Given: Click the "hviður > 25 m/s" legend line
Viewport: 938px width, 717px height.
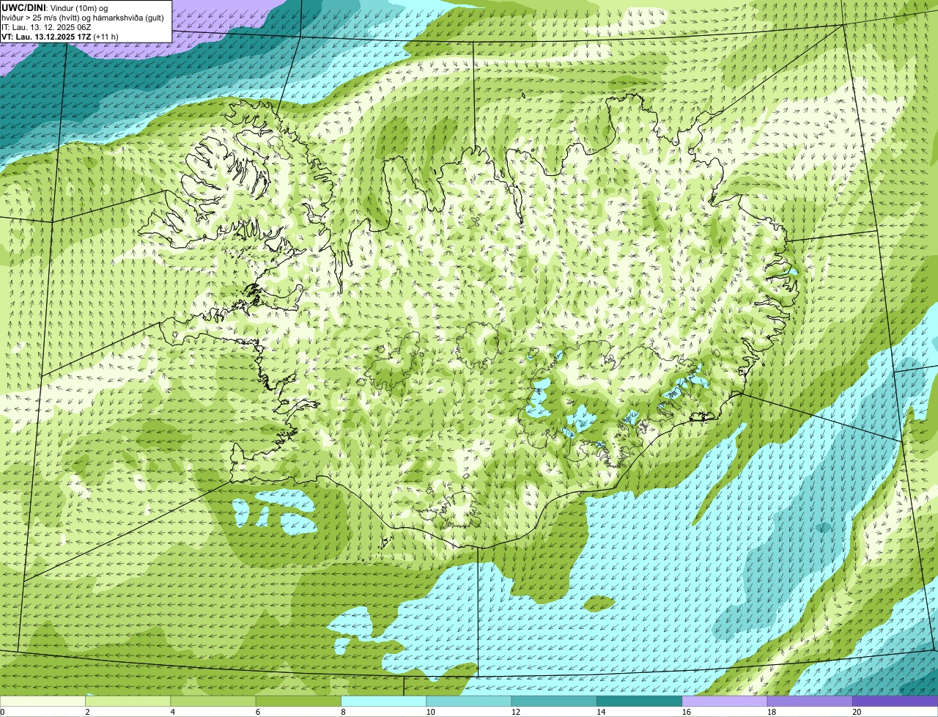Looking at the screenshot, I should tap(83, 17).
